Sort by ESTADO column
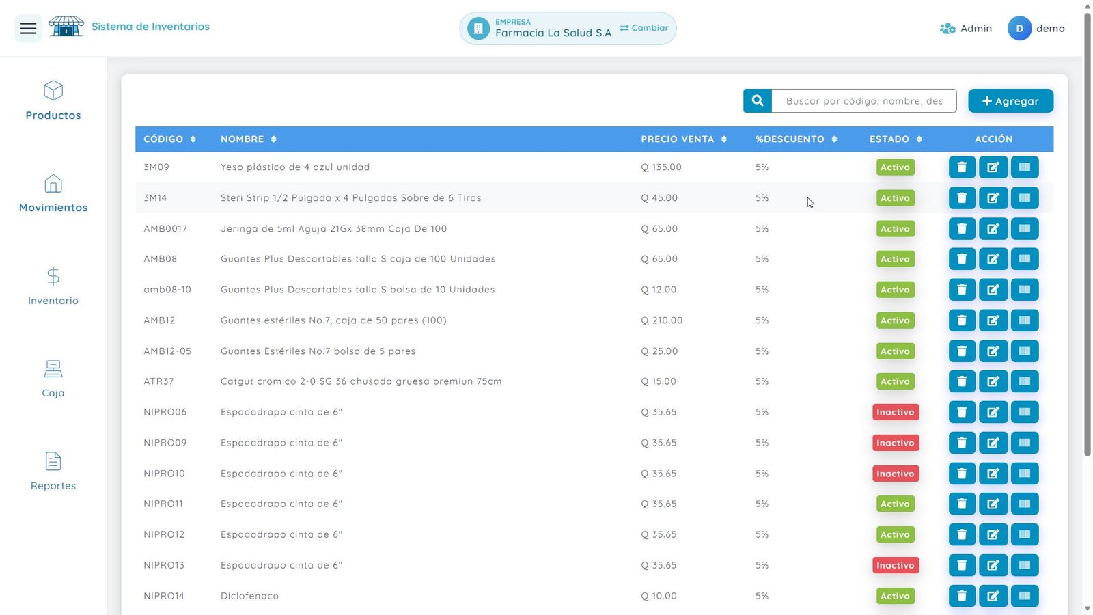1093x615 pixels. click(896, 139)
